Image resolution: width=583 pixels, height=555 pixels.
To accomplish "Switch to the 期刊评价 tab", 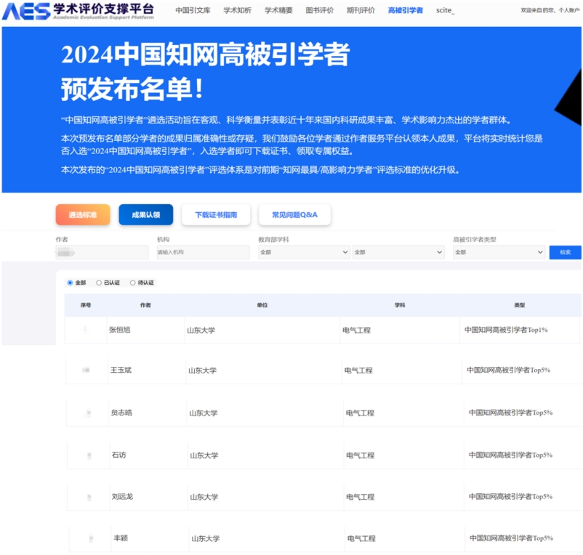I will (361, 11).
